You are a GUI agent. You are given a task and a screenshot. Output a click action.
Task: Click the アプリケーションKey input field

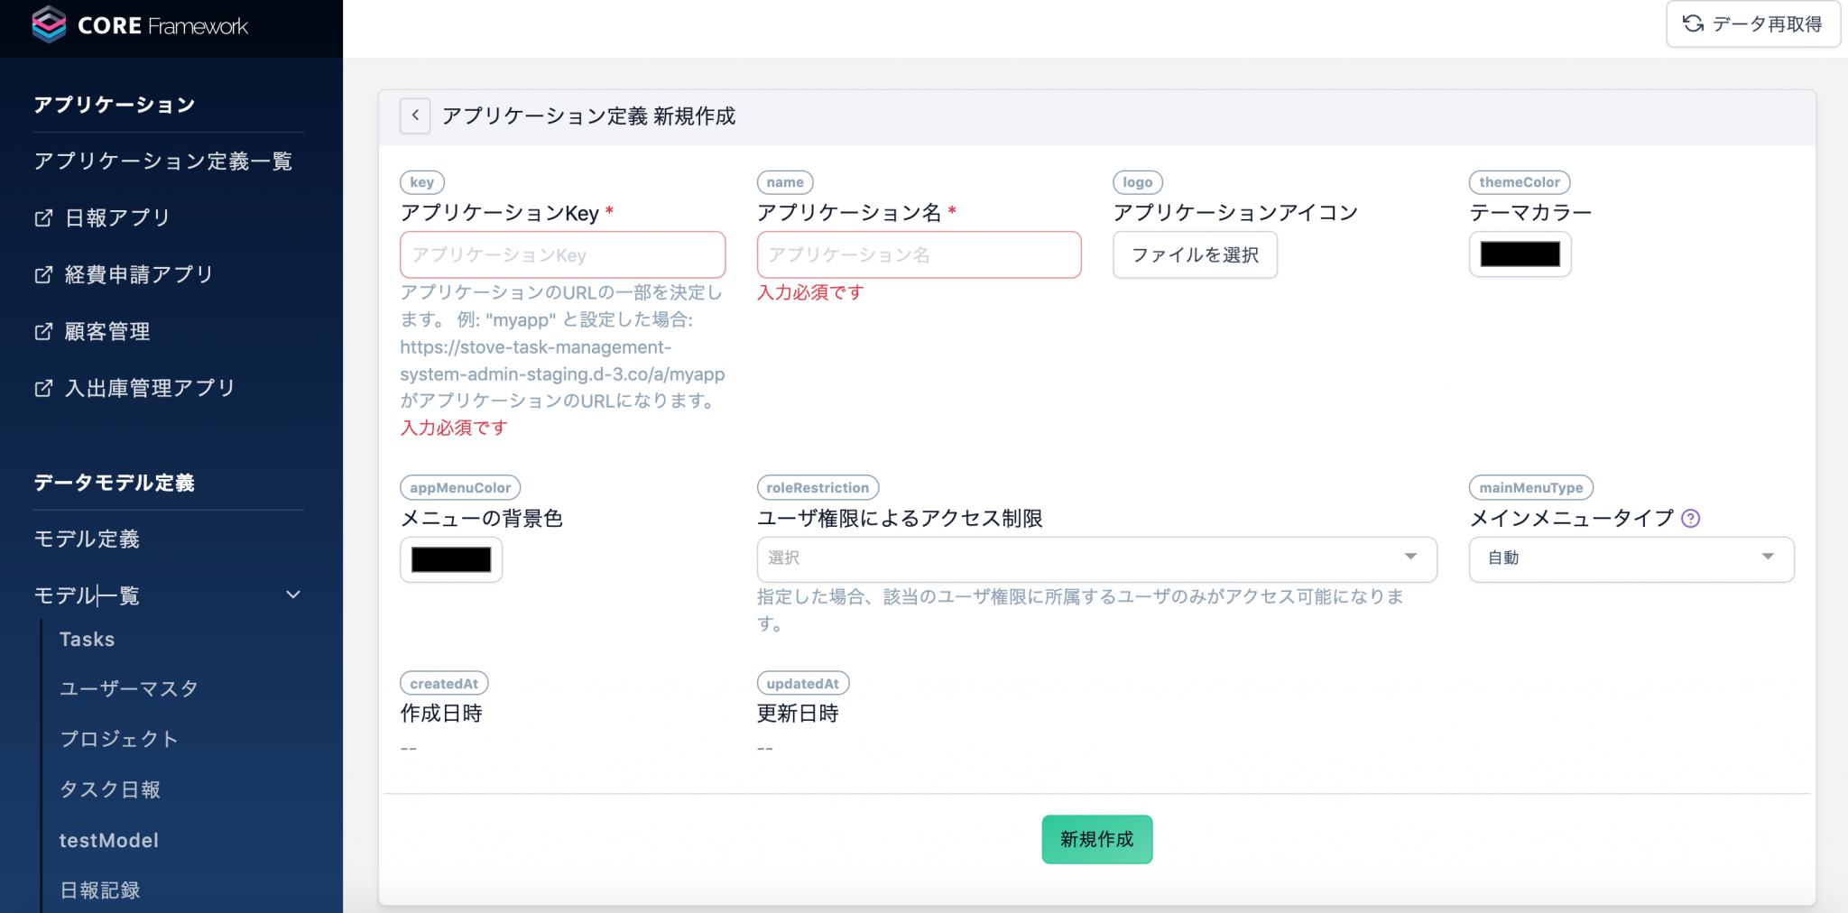[562, 254]
